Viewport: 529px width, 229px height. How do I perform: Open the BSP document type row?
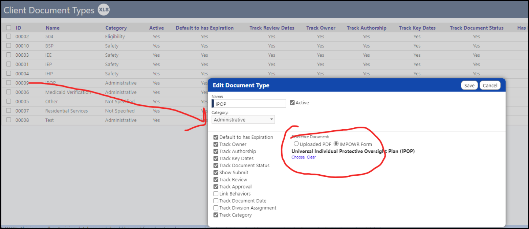(x=49, y=46)
